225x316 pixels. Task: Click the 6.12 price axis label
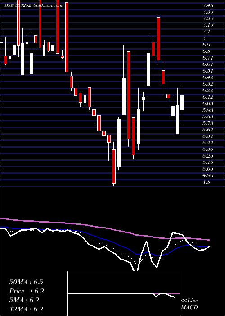click(208, 97)
